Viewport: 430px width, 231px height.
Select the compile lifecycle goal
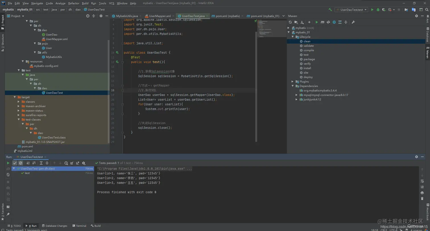pyautogui.click(x=309, y=50)
